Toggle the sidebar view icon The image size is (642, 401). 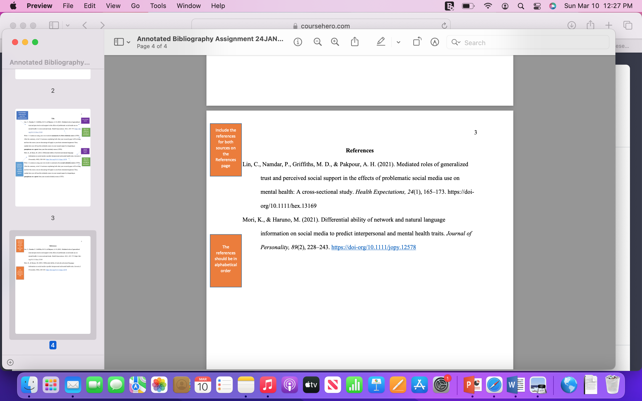point(118,41)
